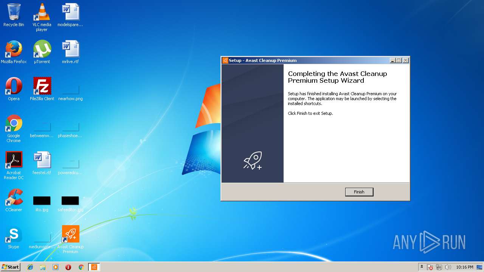Image resolution: width=484 pixels, height=272 pixels.
Task: Open Windows Media Player taskbar icon
Action: (56, 267)
